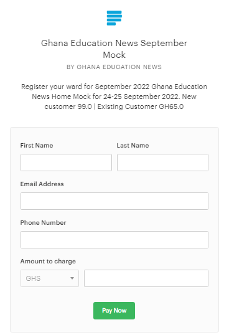Select the Email Address text box
The height and width of the screenshot is (335, 247).
[114, 201]
